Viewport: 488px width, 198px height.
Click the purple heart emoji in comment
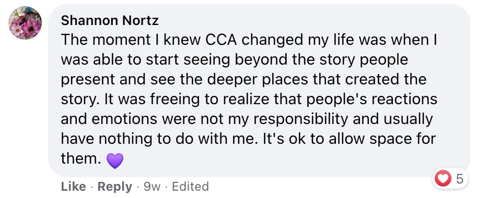point(115,161)
